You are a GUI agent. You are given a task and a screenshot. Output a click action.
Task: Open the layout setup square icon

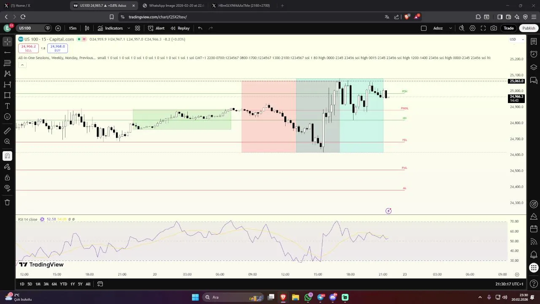[424, 28]
